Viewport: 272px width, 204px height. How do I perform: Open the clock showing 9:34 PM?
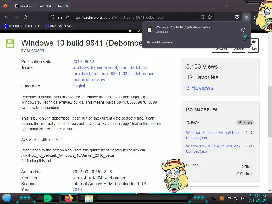click(258, 198)
